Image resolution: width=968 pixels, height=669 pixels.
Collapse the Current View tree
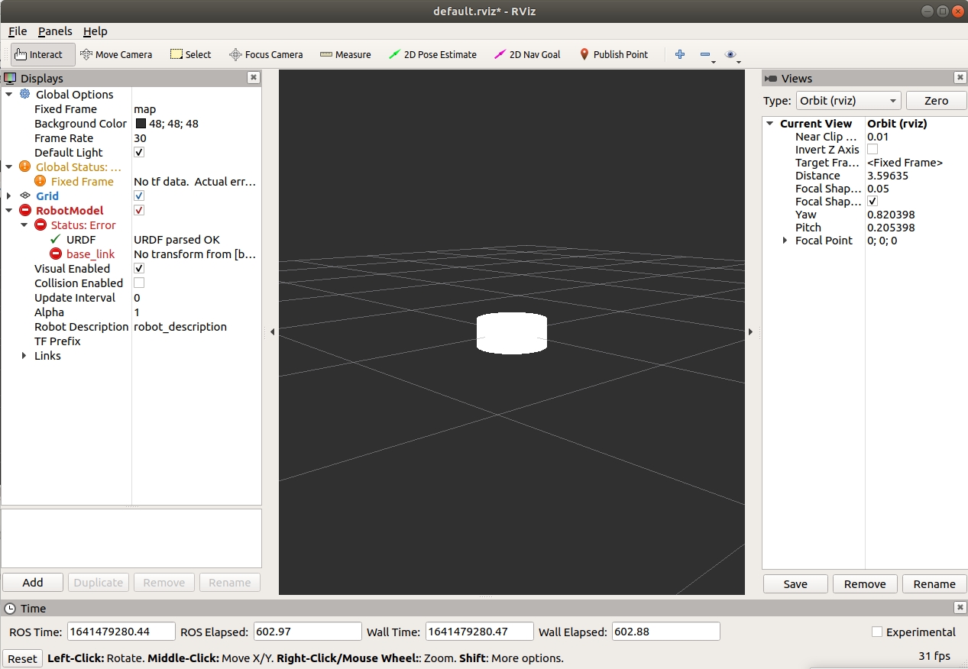(769, 124)
